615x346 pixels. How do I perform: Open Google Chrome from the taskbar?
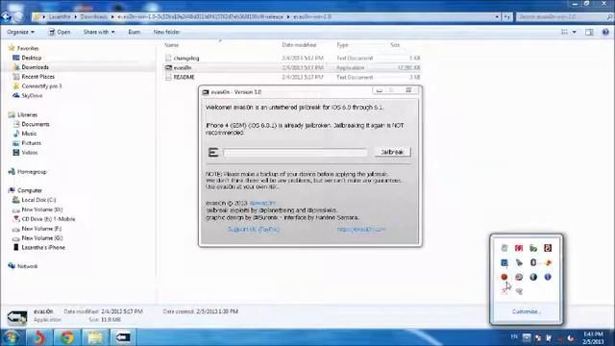tap(67, 337)
